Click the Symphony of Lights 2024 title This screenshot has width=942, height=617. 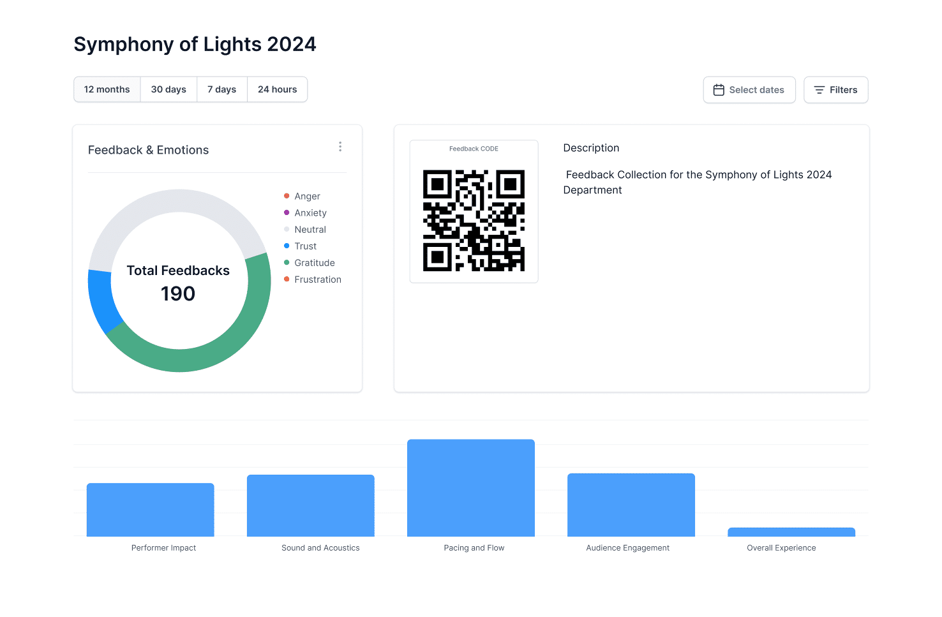click(195, 44)
